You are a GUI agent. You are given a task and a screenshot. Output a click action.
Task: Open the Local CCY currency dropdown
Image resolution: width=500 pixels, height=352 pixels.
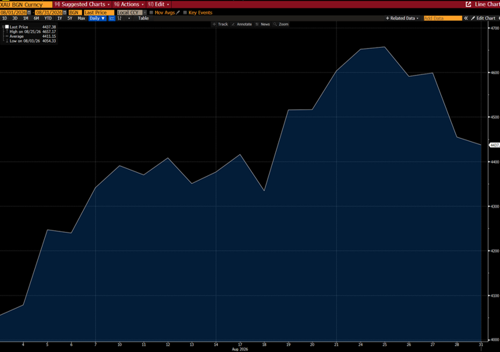click(132, 12)
